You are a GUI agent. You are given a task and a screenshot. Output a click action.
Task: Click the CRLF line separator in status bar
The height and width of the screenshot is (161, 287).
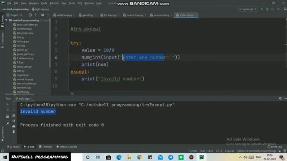tap(210, 151)
